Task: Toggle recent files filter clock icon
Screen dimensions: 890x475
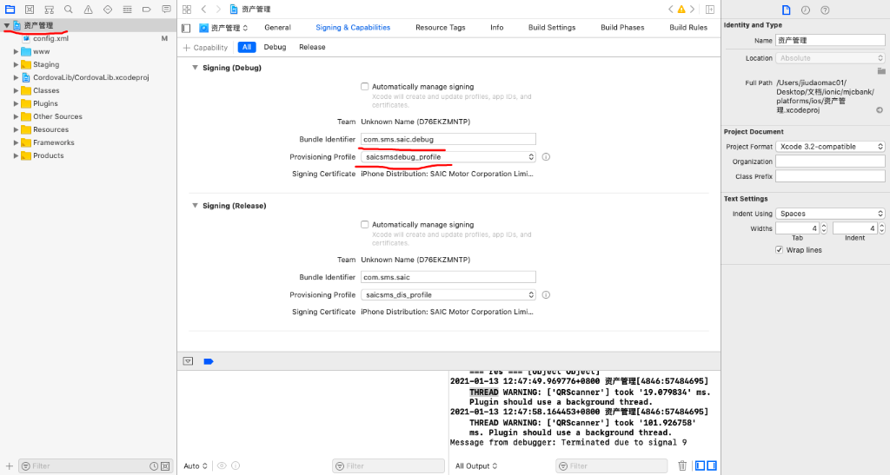Action: [x=154, y=466]
